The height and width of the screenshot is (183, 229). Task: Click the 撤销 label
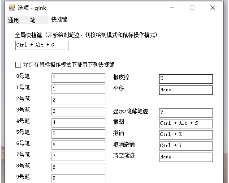pos(118,133)
